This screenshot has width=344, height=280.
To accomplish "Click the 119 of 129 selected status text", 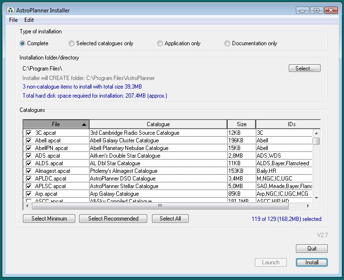I will coord(286,219).
